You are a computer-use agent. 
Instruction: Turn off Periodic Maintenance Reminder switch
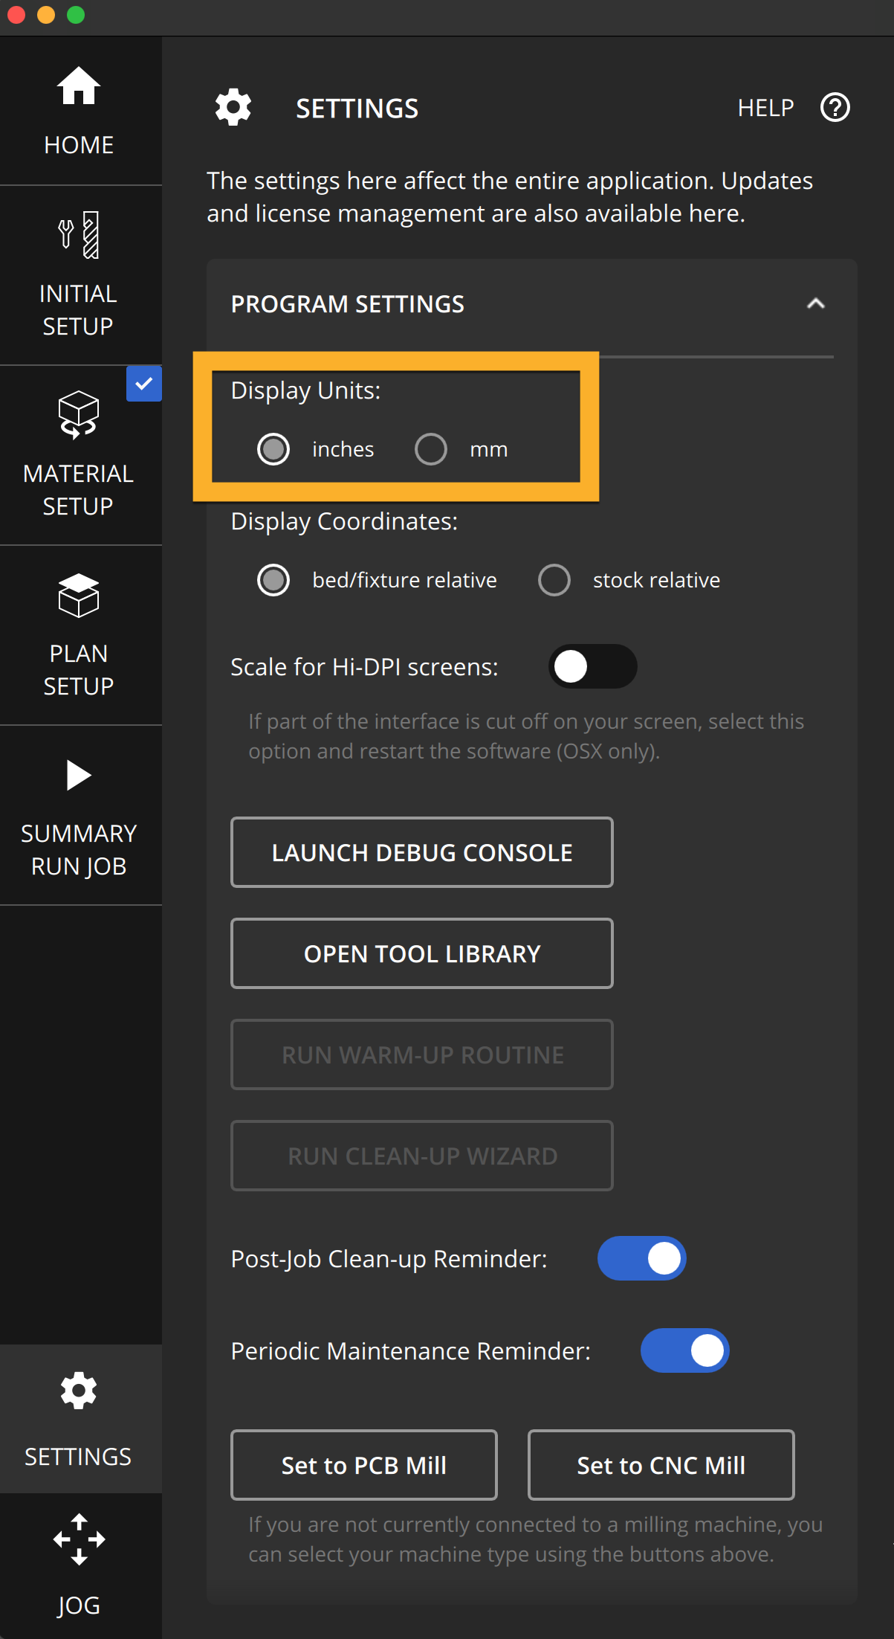(685, 1350)
